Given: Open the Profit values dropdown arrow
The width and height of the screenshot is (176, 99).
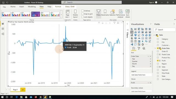Looking at the screenshot, I should [148, 83].
